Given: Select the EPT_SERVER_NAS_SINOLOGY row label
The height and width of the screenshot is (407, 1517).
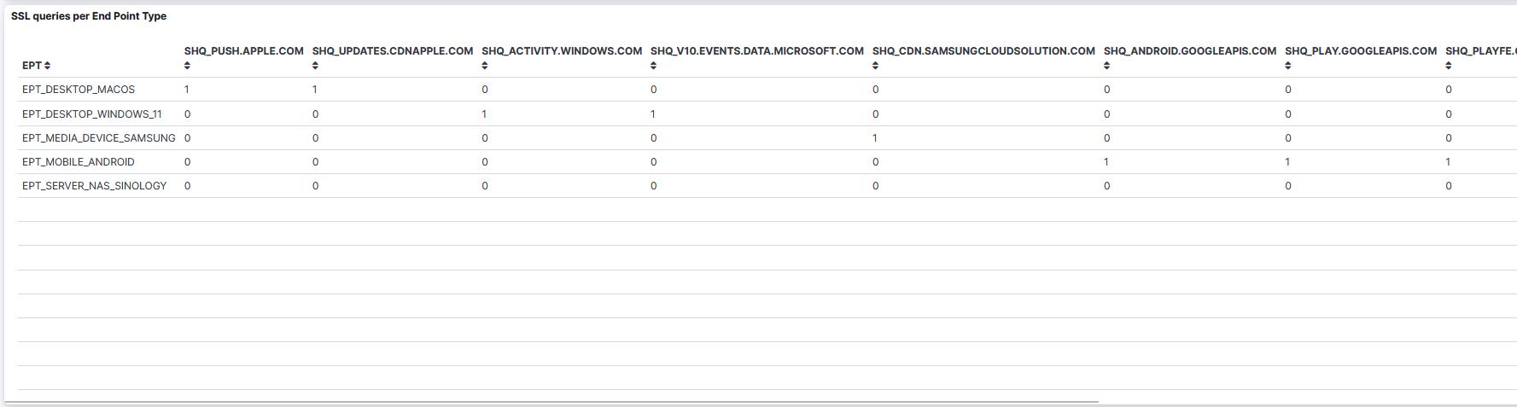Looking at the screenshot, I should [94, 185].
